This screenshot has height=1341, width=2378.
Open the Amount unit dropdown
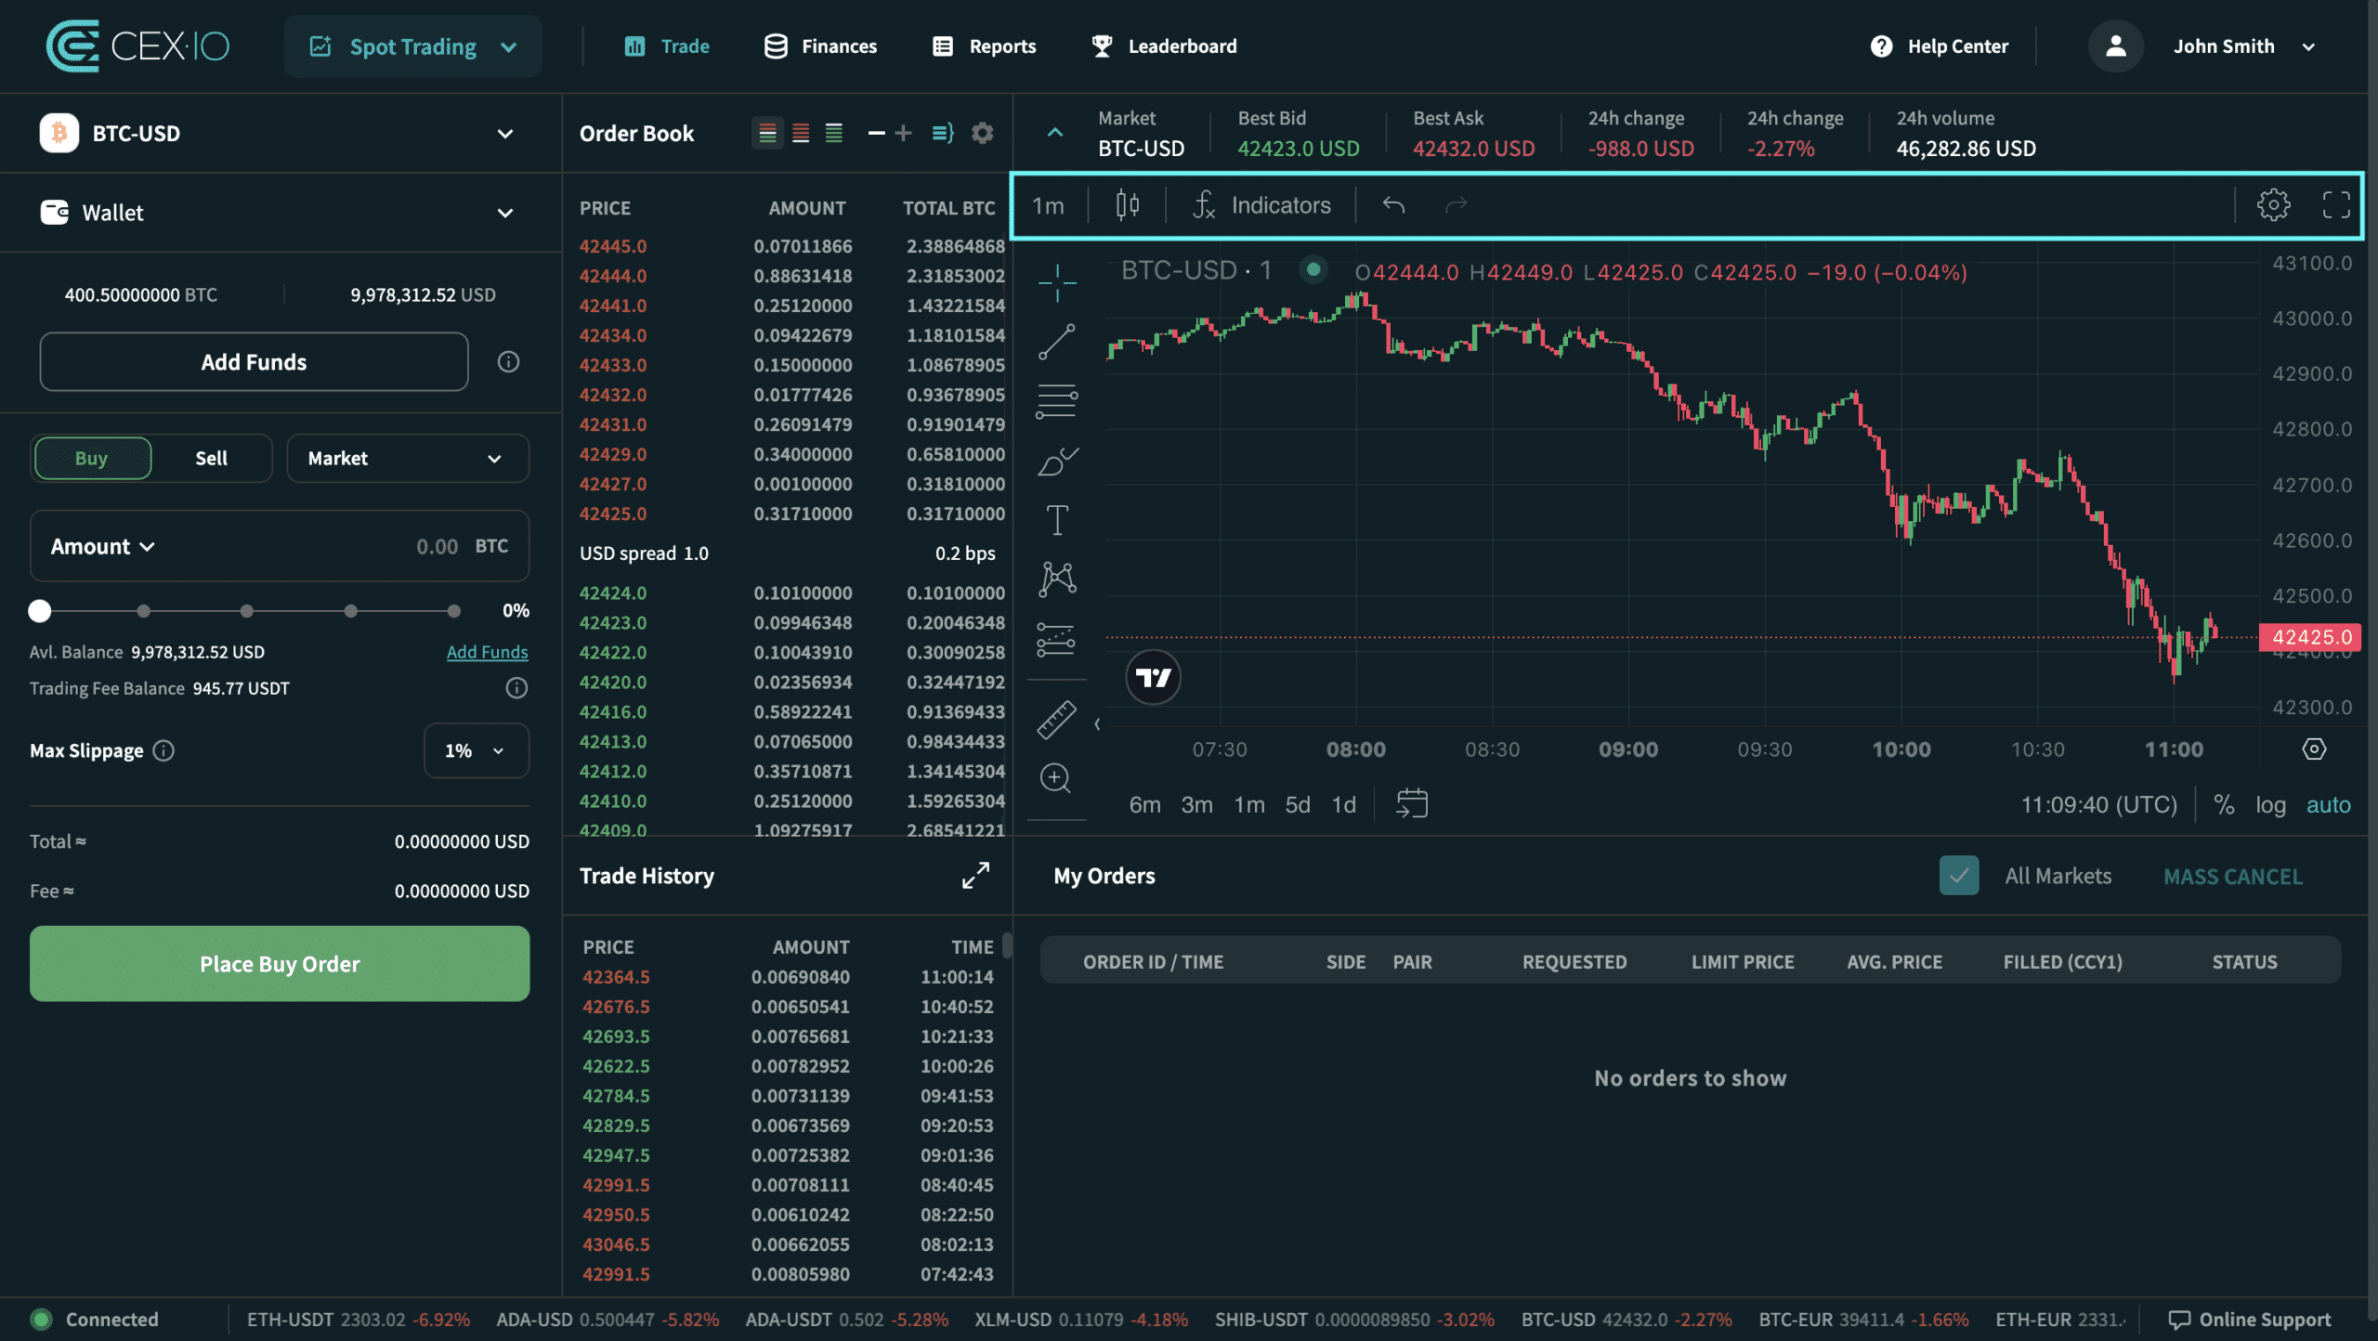click(x=102, y=547)
